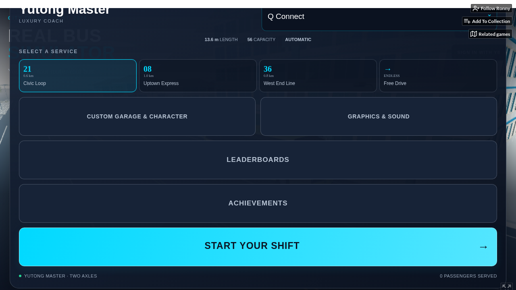Click the green status dot near Yutong Master
Viewport: 516px width, 290px height.
(x=20, y=276)
